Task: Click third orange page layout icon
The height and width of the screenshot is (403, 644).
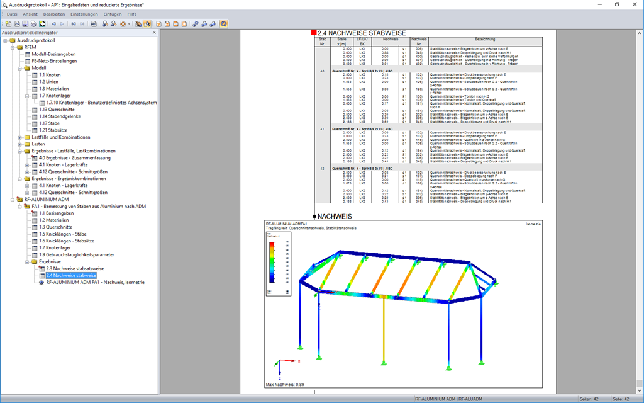Action: (x=176, y=24)
